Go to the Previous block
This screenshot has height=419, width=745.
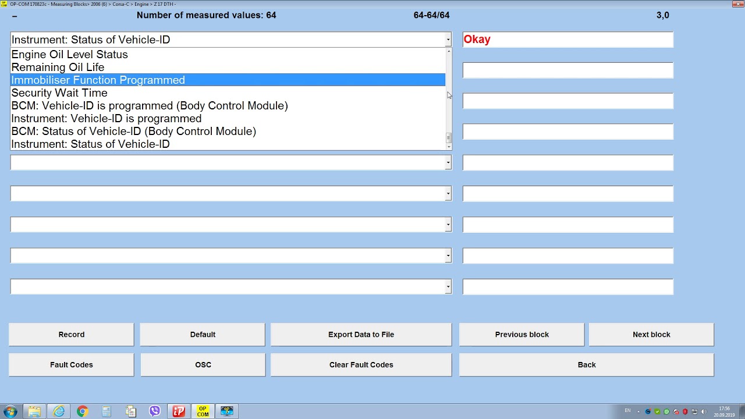click(522, 335)
